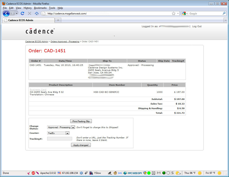Open the View menu
The height and width of the screenshot is (177, 229).
point(18,8)
